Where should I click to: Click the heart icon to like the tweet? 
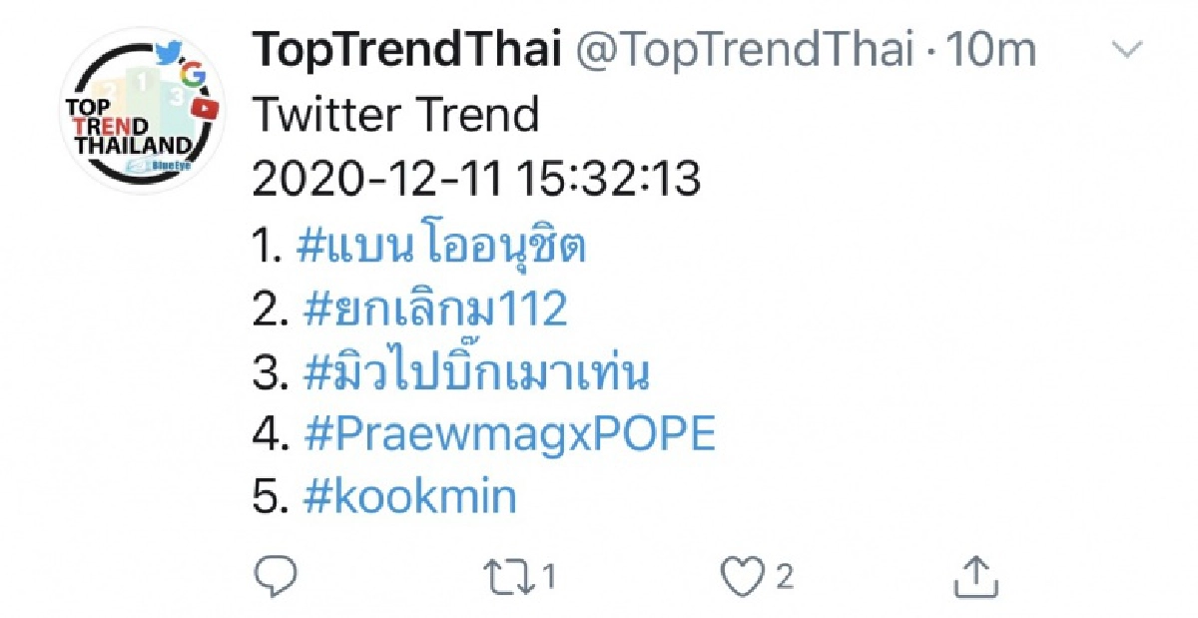756,572
